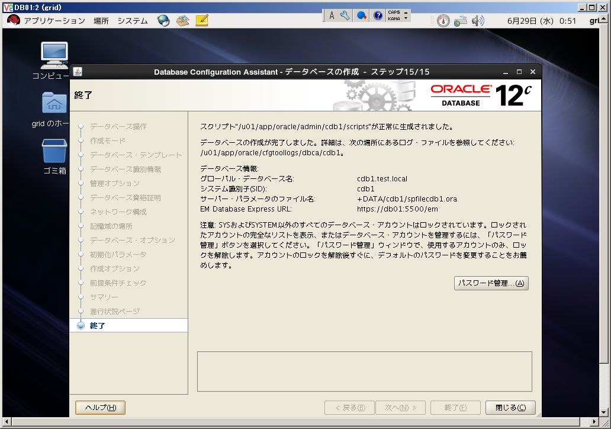Click the empty message box at bottom

pos(364,372)
